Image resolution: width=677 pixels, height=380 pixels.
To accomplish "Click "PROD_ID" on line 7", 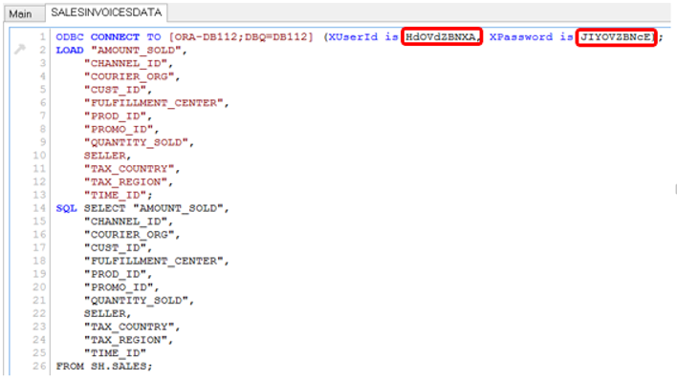I will (116, 116).
